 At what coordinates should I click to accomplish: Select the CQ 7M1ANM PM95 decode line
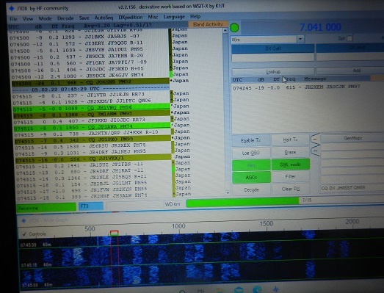click(x=92, y=114)
